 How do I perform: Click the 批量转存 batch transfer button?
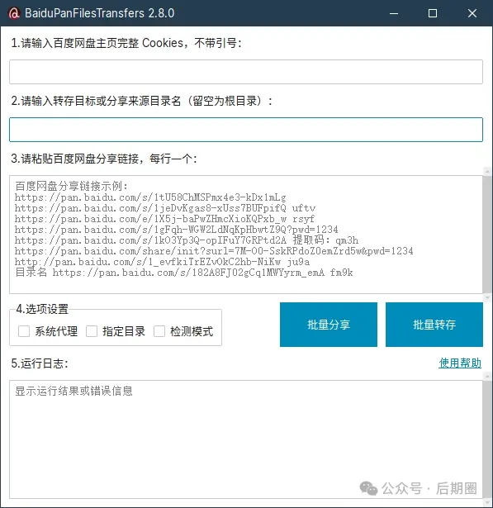tap(434, 325)
